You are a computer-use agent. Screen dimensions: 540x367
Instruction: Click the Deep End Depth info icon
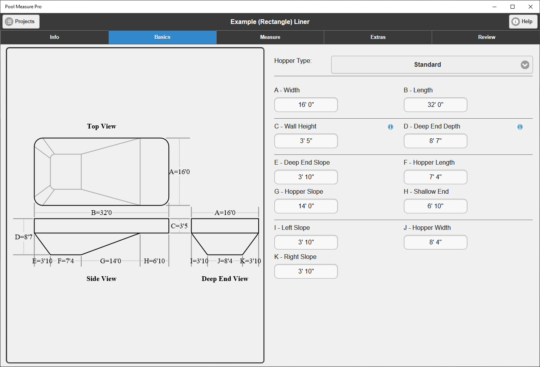tap(520, 127)
